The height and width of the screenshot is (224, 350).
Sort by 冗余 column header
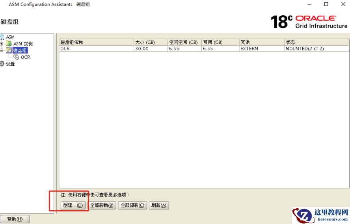pyautogui.click(x=262, y=43)
